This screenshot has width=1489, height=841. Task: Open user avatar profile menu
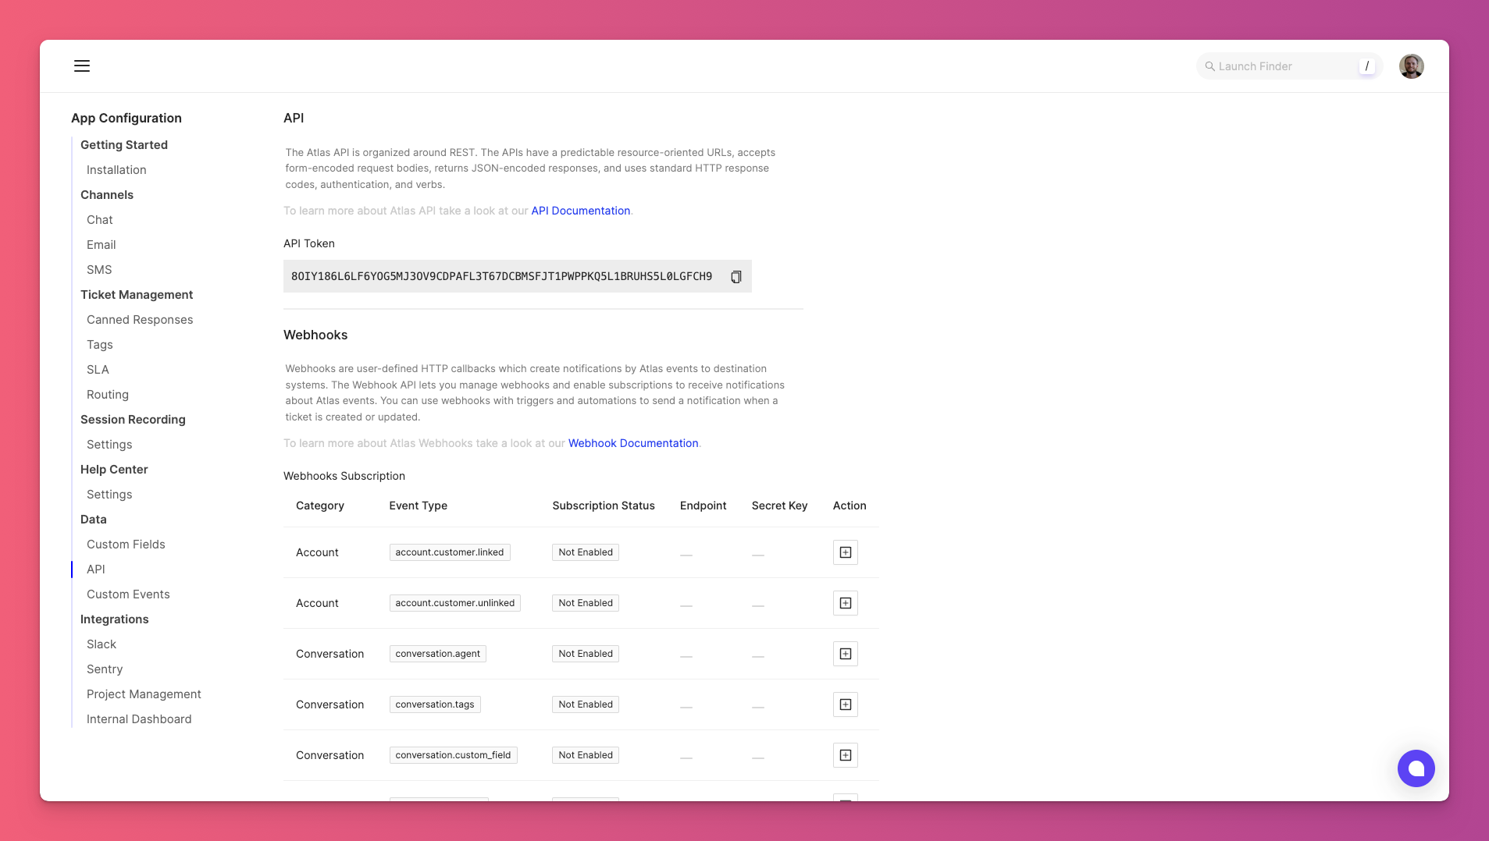(1411, 66)
